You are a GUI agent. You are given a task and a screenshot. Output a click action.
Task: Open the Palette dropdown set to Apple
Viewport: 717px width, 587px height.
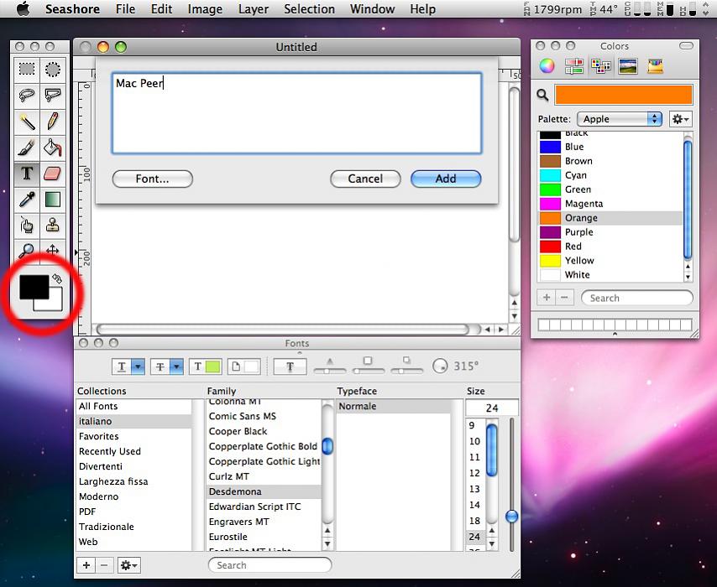click(x=619, y=119)
